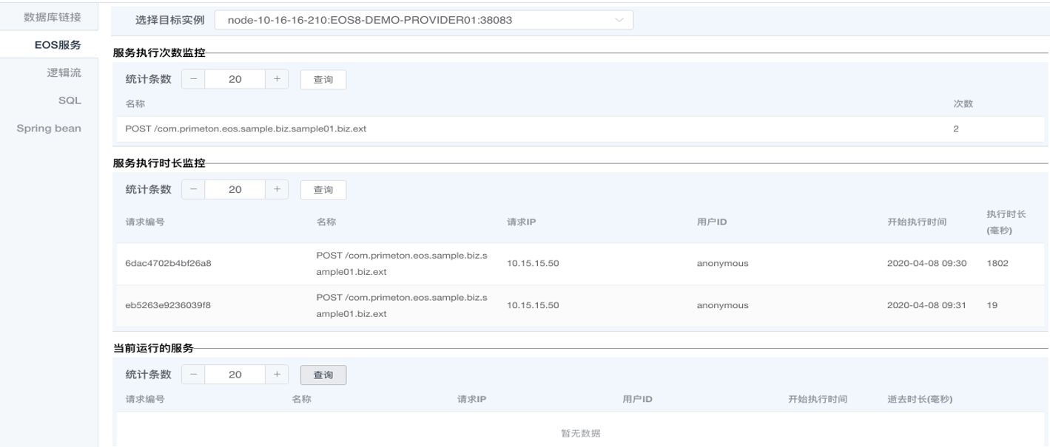The height and width of the screenshot is (447, 1050).
Task: Open the target instance dropdown
Action: coord(423,20)
